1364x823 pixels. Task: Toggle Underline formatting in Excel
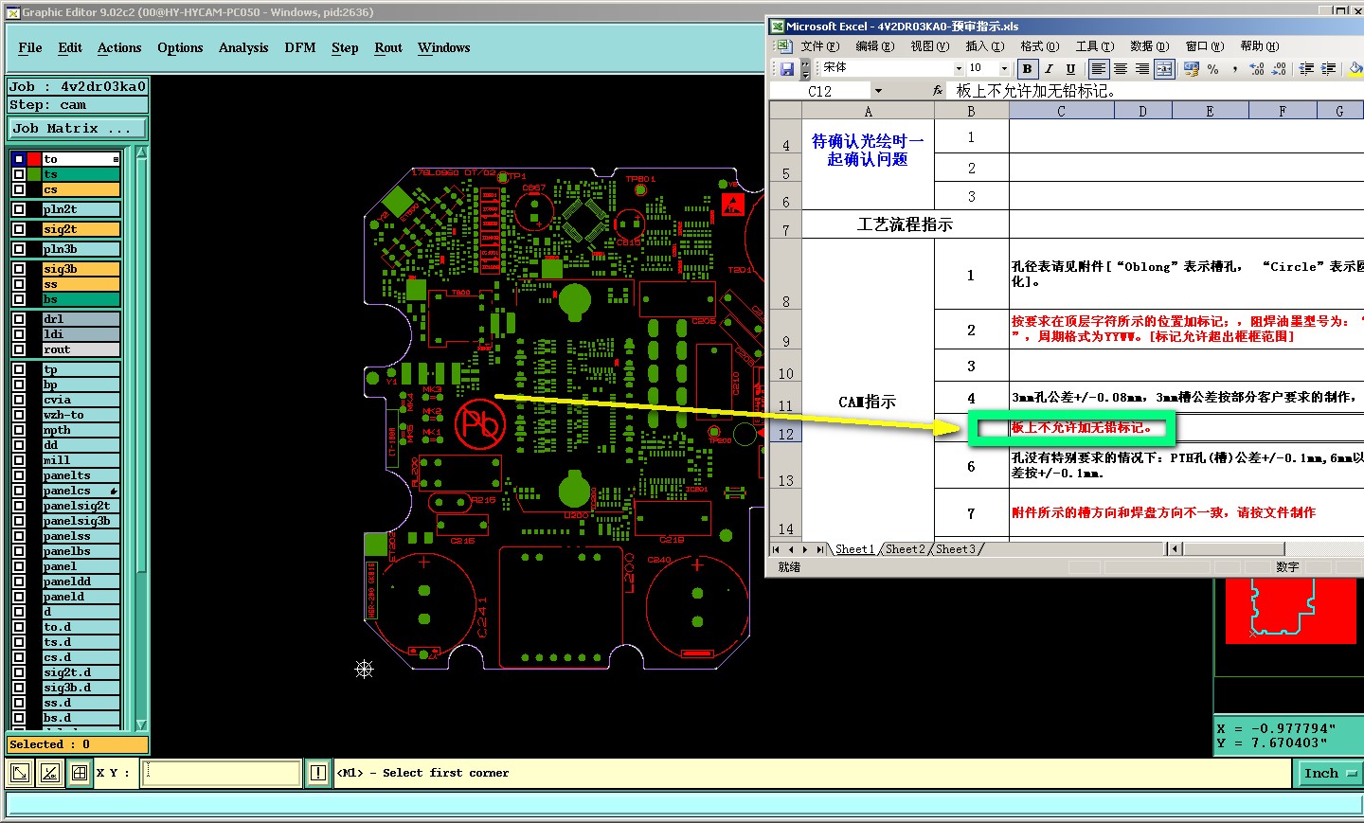click(1070, 68)
